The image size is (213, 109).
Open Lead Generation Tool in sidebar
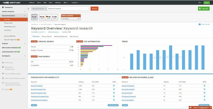(9, 52)
